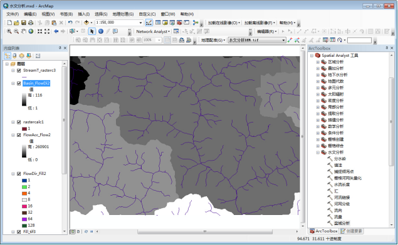Select the Pan hand tool
The width and height of the screenshot is (398, 245).
[24, 31]
